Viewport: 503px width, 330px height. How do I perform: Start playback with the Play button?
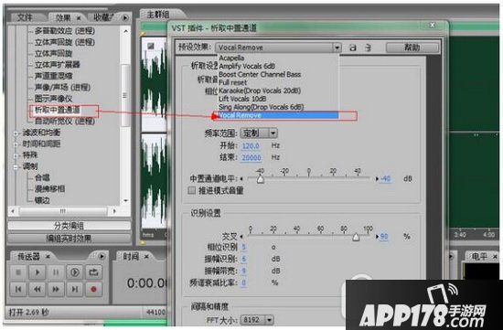click(x=37, y=272)
